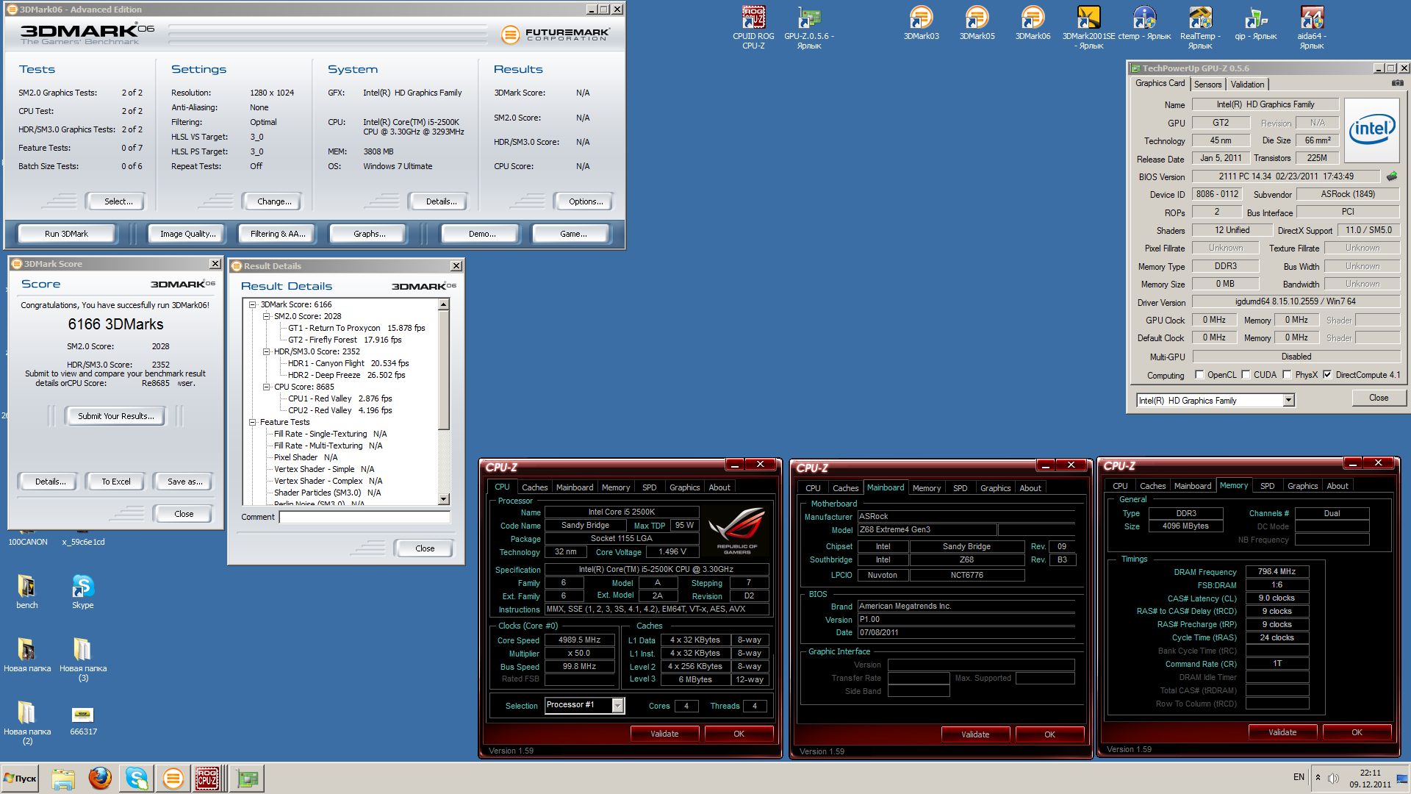Click Options... results button
Screen dimensions: 1411x794
point(586,201)
